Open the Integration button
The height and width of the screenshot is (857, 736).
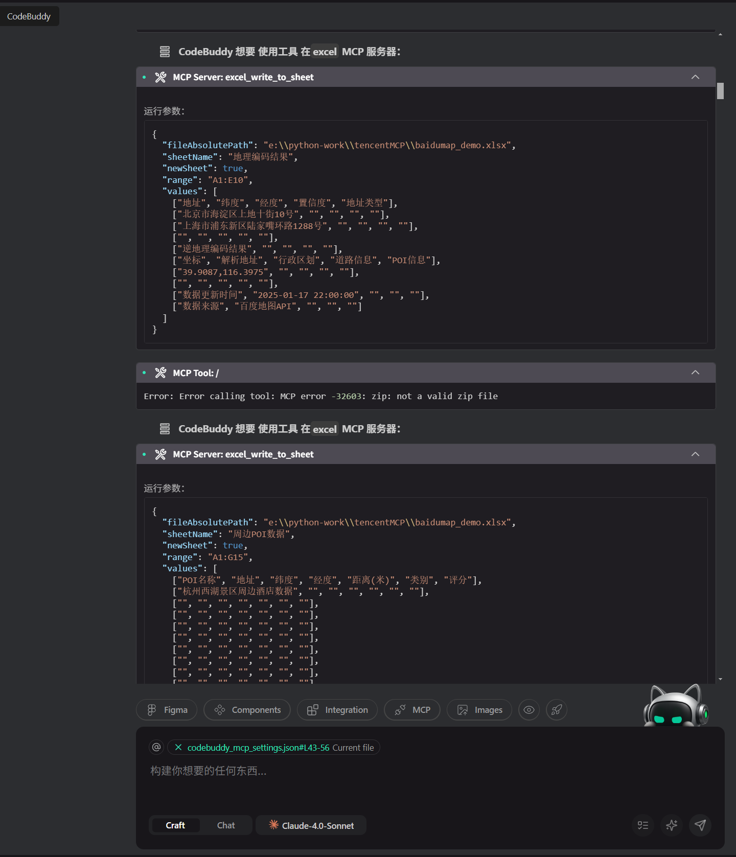pos(337,710)
